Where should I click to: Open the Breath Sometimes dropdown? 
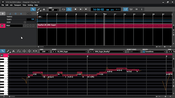click(x=155, y=52)
